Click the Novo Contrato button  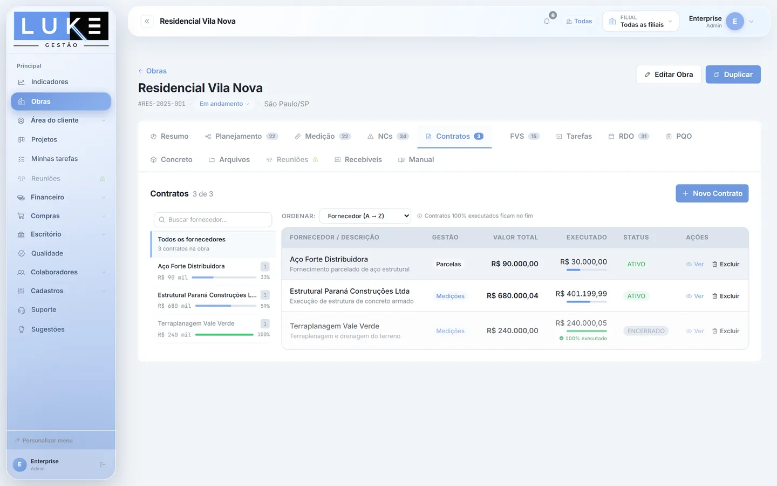[712, 193]
